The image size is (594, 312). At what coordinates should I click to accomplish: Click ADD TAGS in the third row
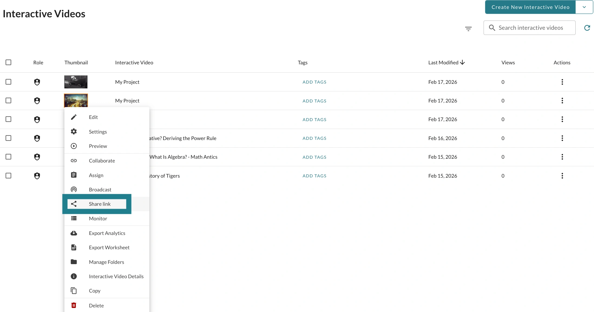tap(314, 120)
